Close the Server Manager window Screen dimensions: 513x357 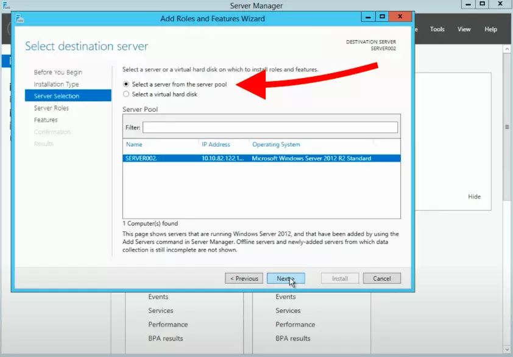click(500, 4)
